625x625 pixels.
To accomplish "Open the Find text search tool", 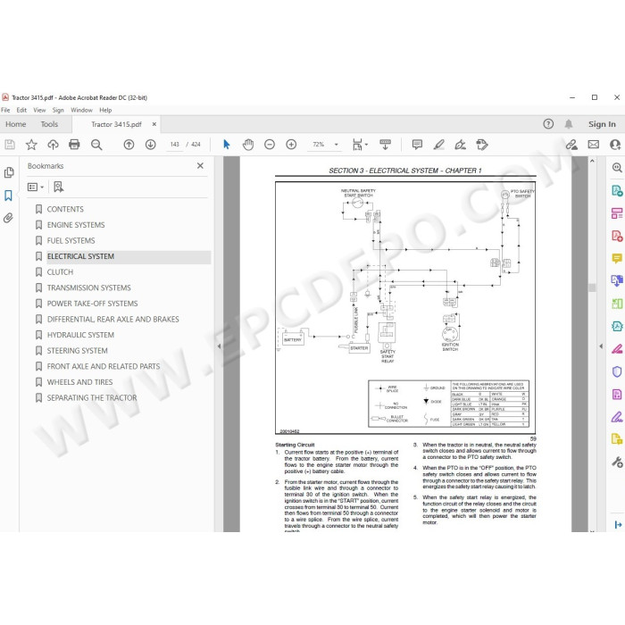I will pyautogui.click(x=96, y=145).
